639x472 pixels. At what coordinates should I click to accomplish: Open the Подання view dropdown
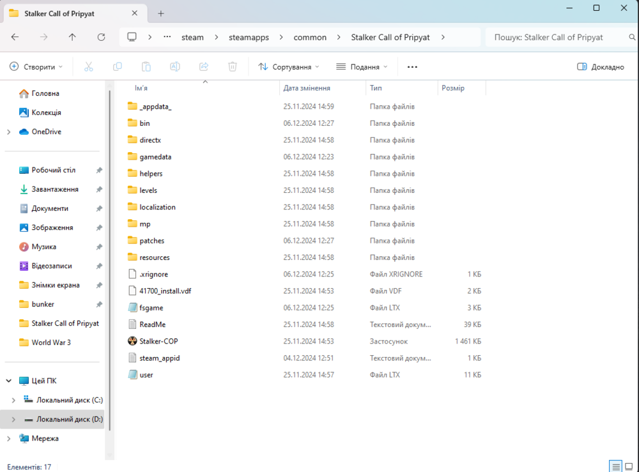[362, 66]
